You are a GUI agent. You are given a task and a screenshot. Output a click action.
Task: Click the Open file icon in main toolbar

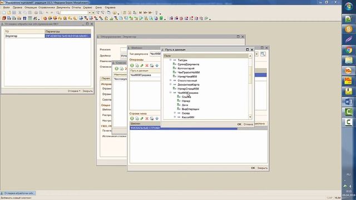(x=9, y=13)
